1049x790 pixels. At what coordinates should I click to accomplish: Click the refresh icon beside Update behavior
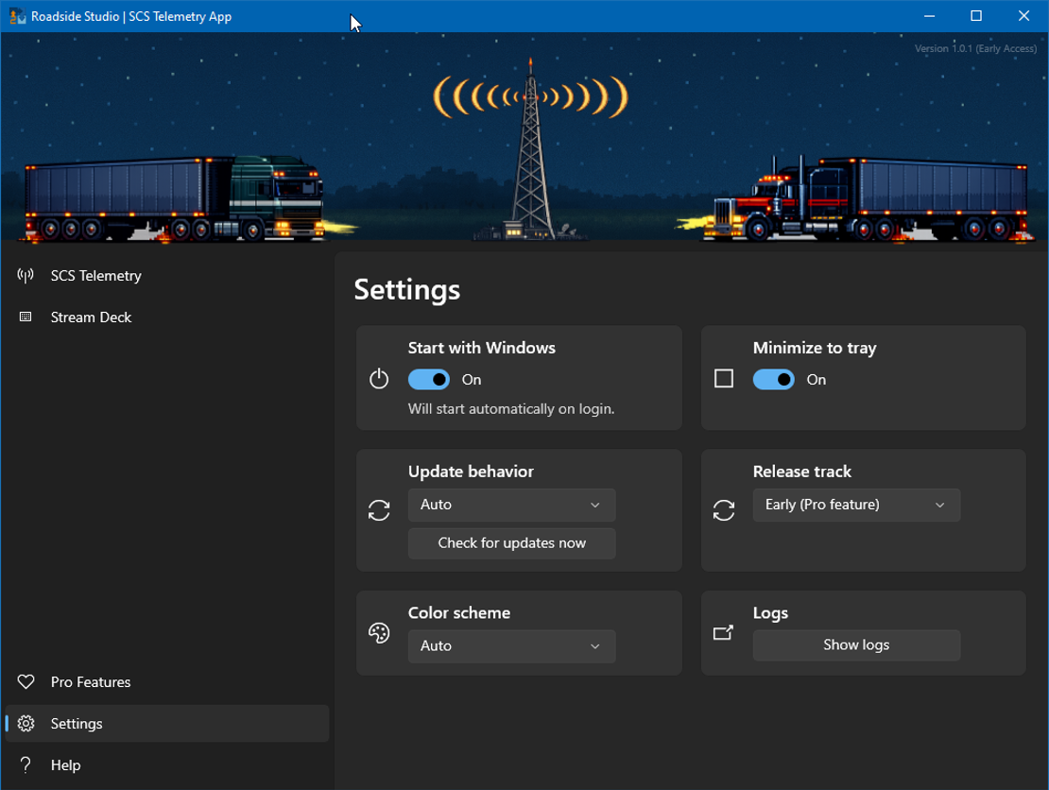click(379, 510)
